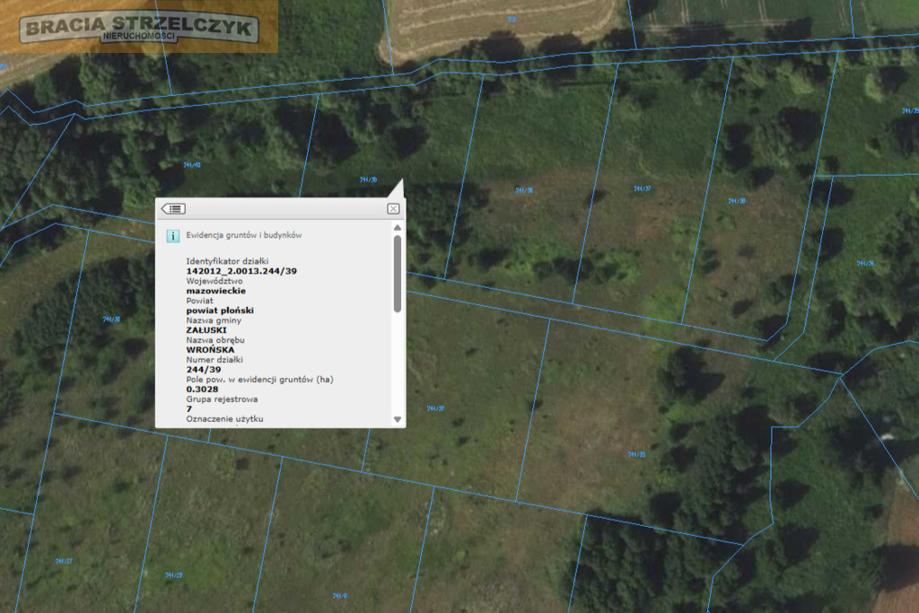The width and height of the screenshot is (919, 613).
Task: Select the identifier 142012_2.0013.244/39
Action: 241,271
